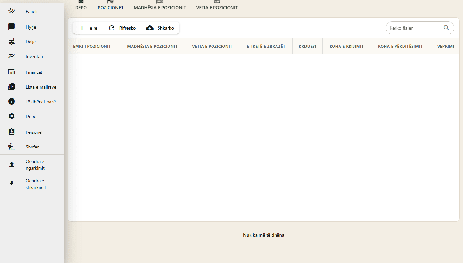Open the Personel sidebar label
463x263 pixels.
click(34, 132)
